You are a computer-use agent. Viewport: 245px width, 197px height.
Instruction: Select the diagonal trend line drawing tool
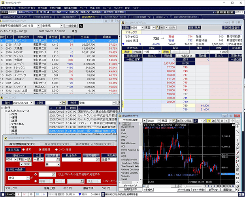237,132
